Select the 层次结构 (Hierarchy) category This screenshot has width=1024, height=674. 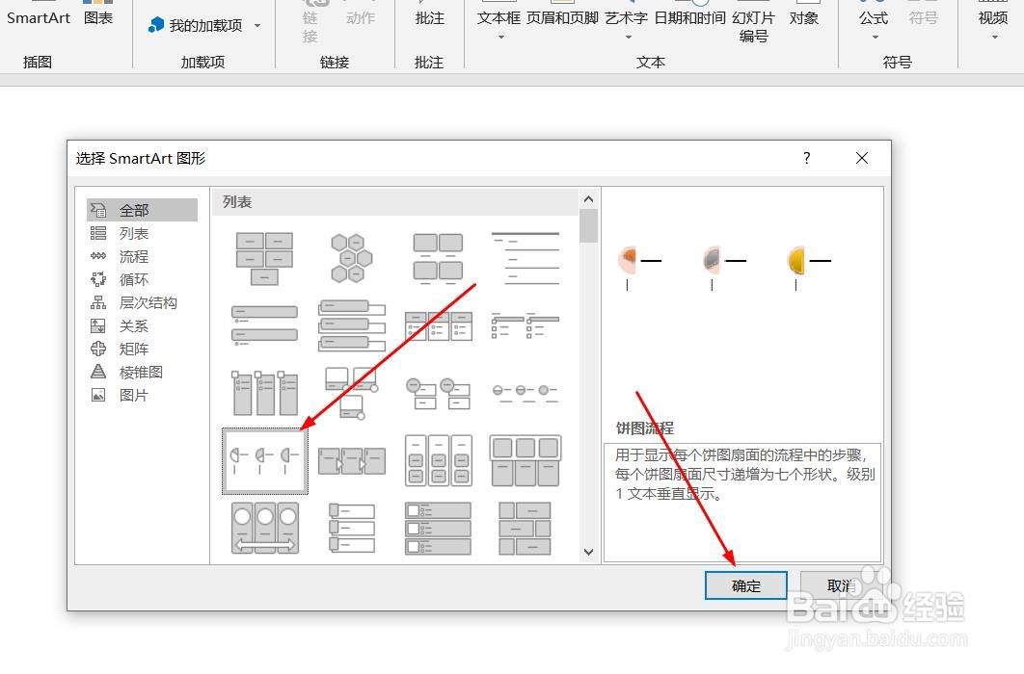[147, 302]
